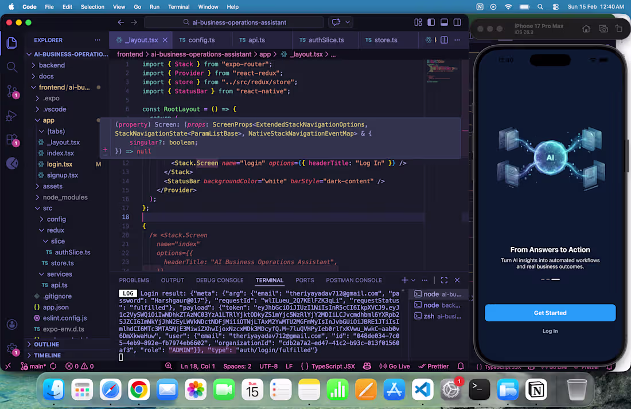Open the POSTMAN CONSOLE panel tab
Screen dimensions: 631x409
pyautogui.click(x=354, y=280)
